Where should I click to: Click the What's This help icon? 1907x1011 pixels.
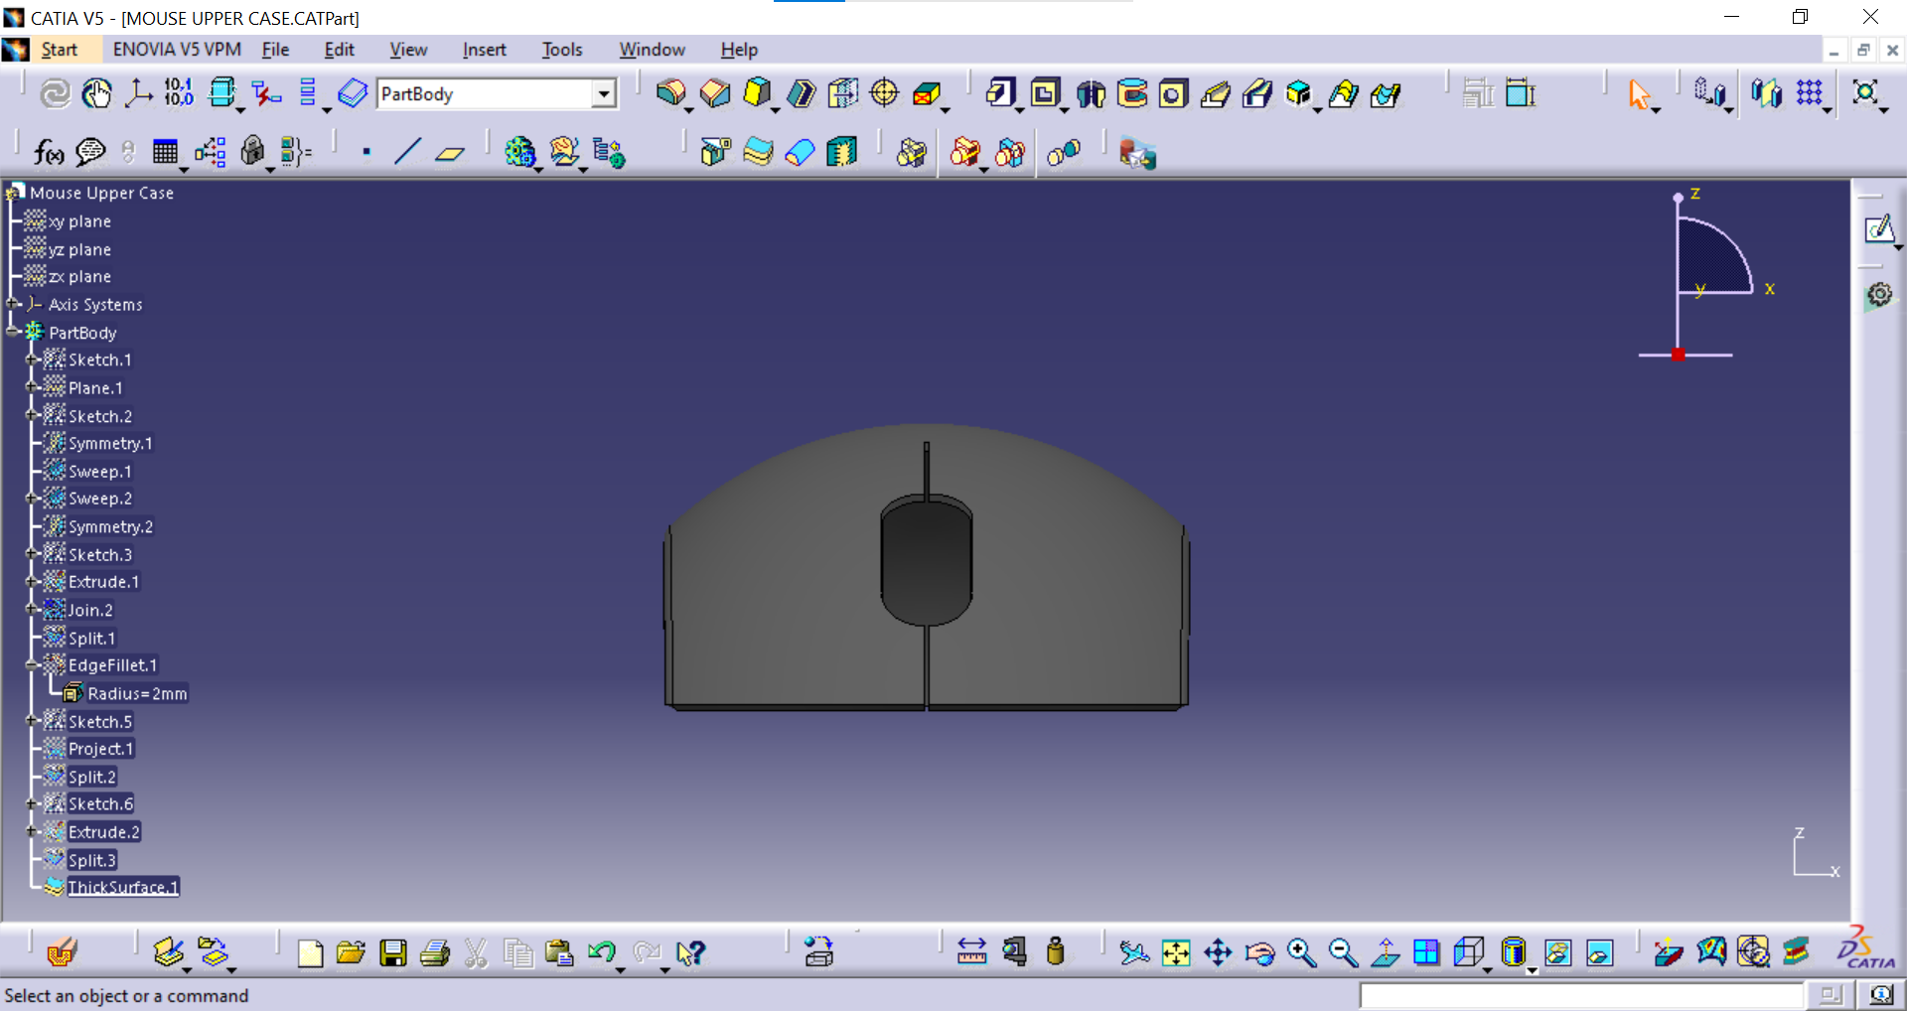690,952
